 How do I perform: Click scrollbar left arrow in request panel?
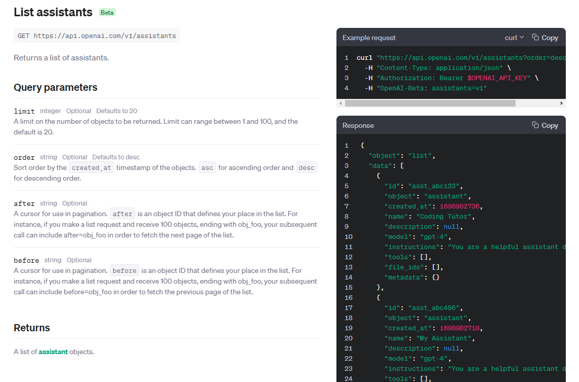340,103
